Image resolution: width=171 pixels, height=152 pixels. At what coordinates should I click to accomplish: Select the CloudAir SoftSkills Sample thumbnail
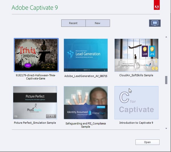[136, 55]
